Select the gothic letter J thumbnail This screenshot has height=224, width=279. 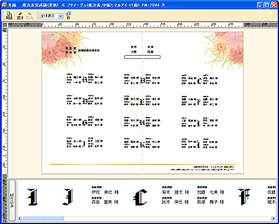coord(68,197)
